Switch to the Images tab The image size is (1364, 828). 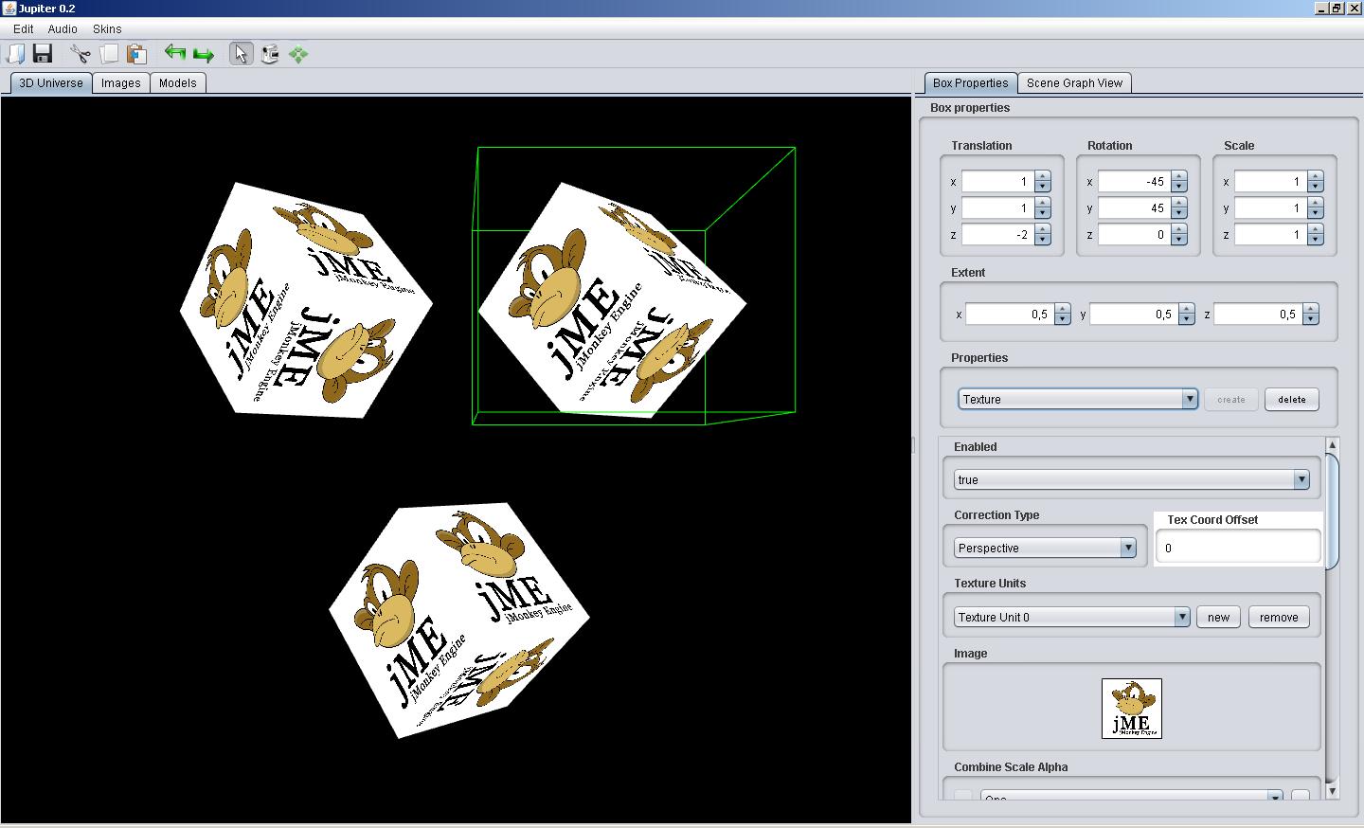[x=121, y=82]
